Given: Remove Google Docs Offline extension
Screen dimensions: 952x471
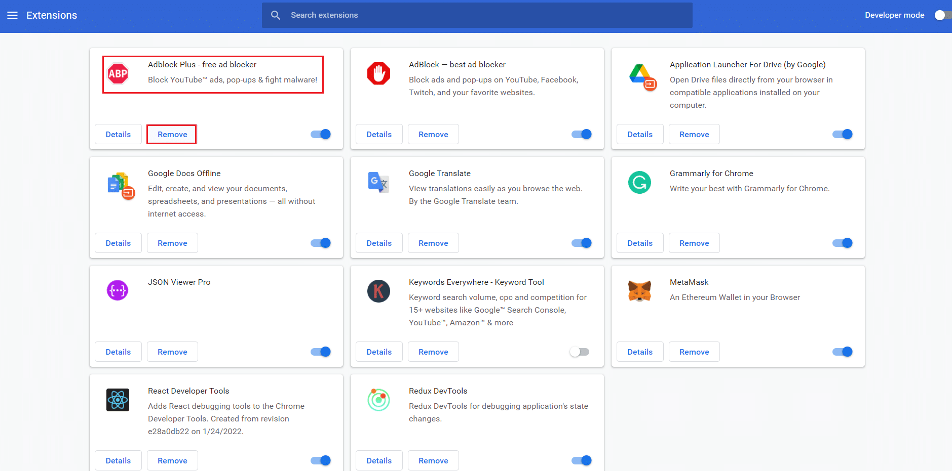Looking at the screenshot, I should tap(172, 243).
